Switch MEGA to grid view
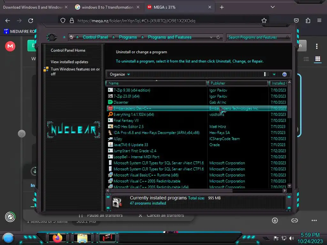This screenshot has height=245, width=327. coord(318,59)
